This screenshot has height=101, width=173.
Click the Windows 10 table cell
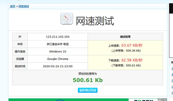coord(58,52)
